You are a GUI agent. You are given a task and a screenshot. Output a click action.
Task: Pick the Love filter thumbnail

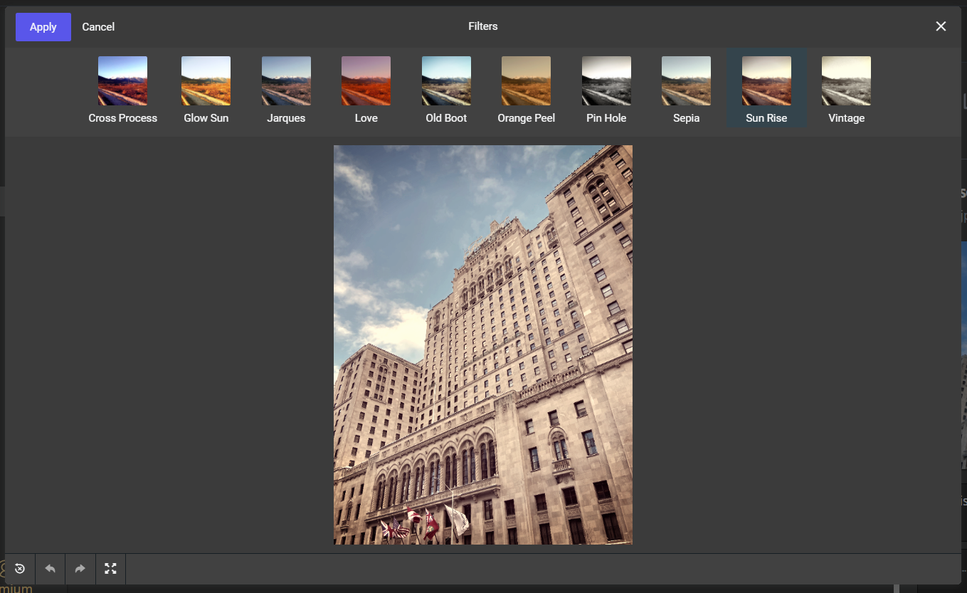tap(366, 81)
